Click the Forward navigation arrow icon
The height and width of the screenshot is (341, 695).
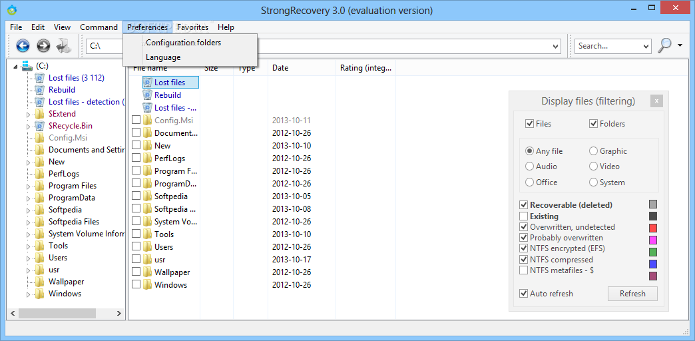point(43,45)
